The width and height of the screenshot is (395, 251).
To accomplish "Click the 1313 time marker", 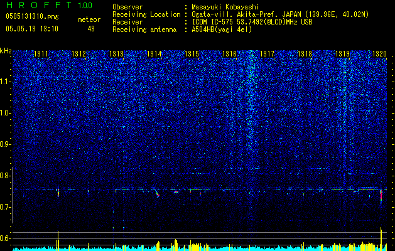I will pos(116,53).
